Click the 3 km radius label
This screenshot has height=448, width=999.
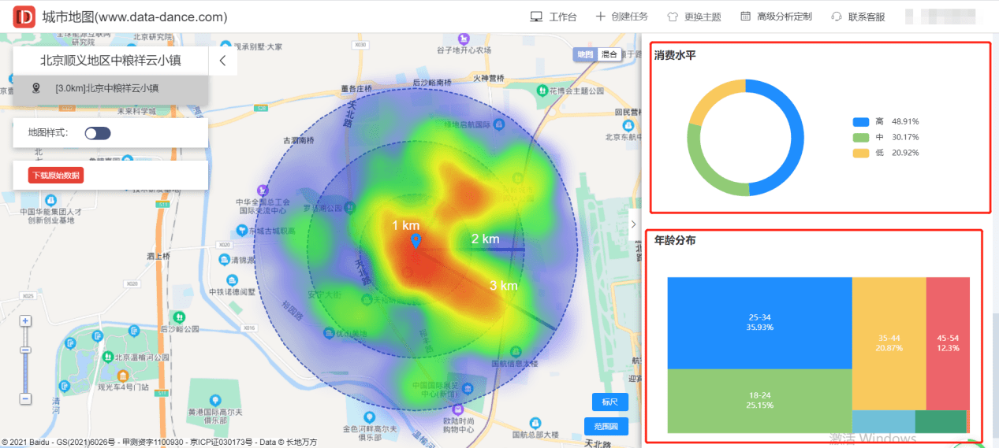click(x=503, y=285)
